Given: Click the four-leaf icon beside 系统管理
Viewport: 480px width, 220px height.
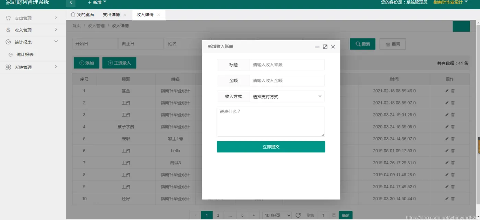Looking at the screenshot, I should tap(8, 67).
